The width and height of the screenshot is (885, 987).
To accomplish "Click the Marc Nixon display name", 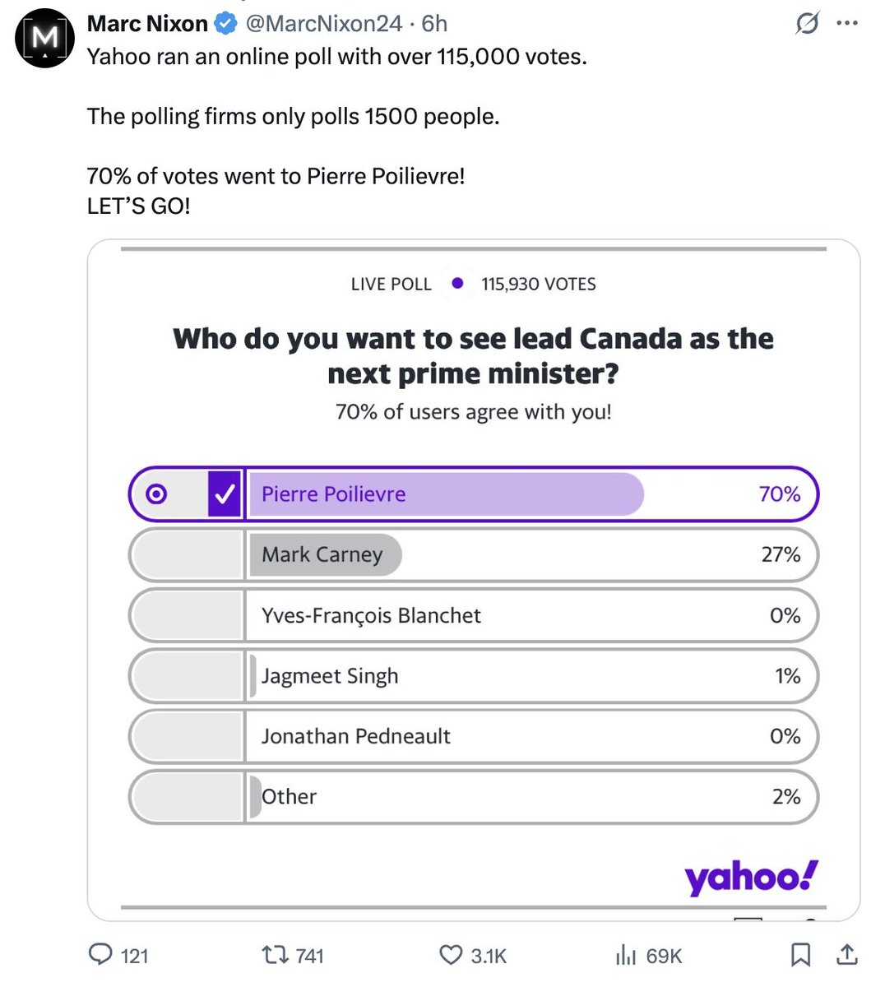I will tap(147, 24).
